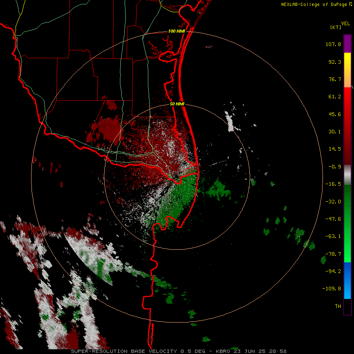Click the blue segment of the velocity color bar
This screenshot has width=354, height=354.
coord(347,280)
